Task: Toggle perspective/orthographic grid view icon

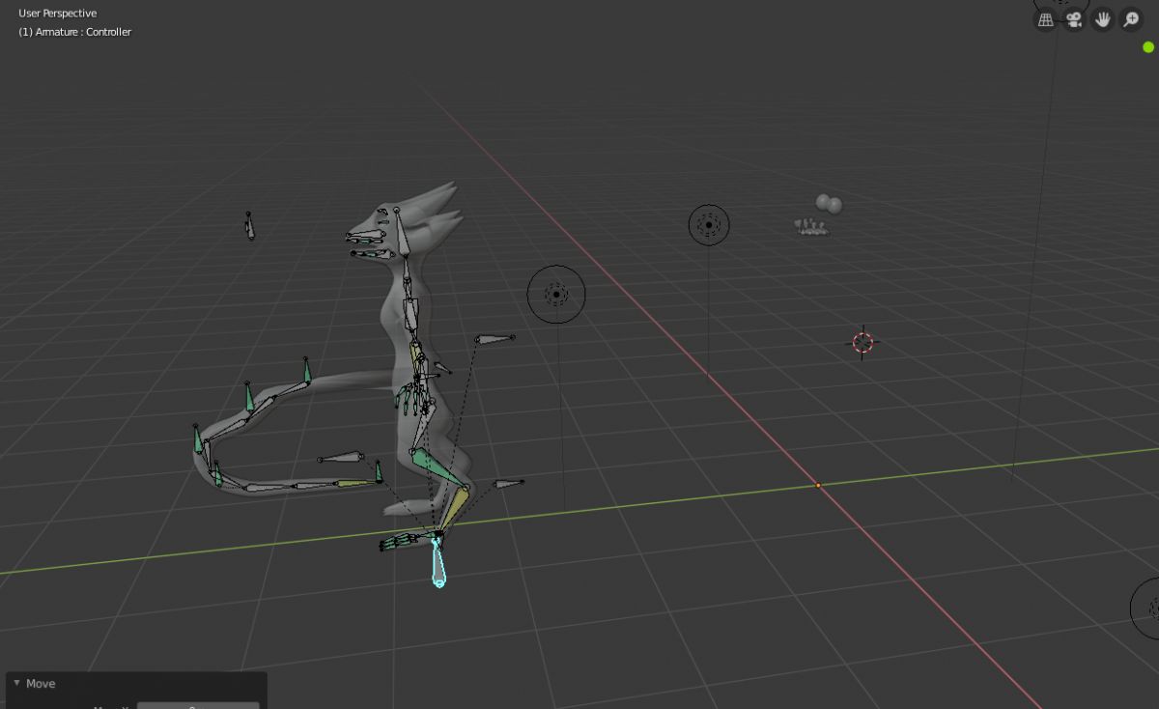Action: [x=1046, y=19]
